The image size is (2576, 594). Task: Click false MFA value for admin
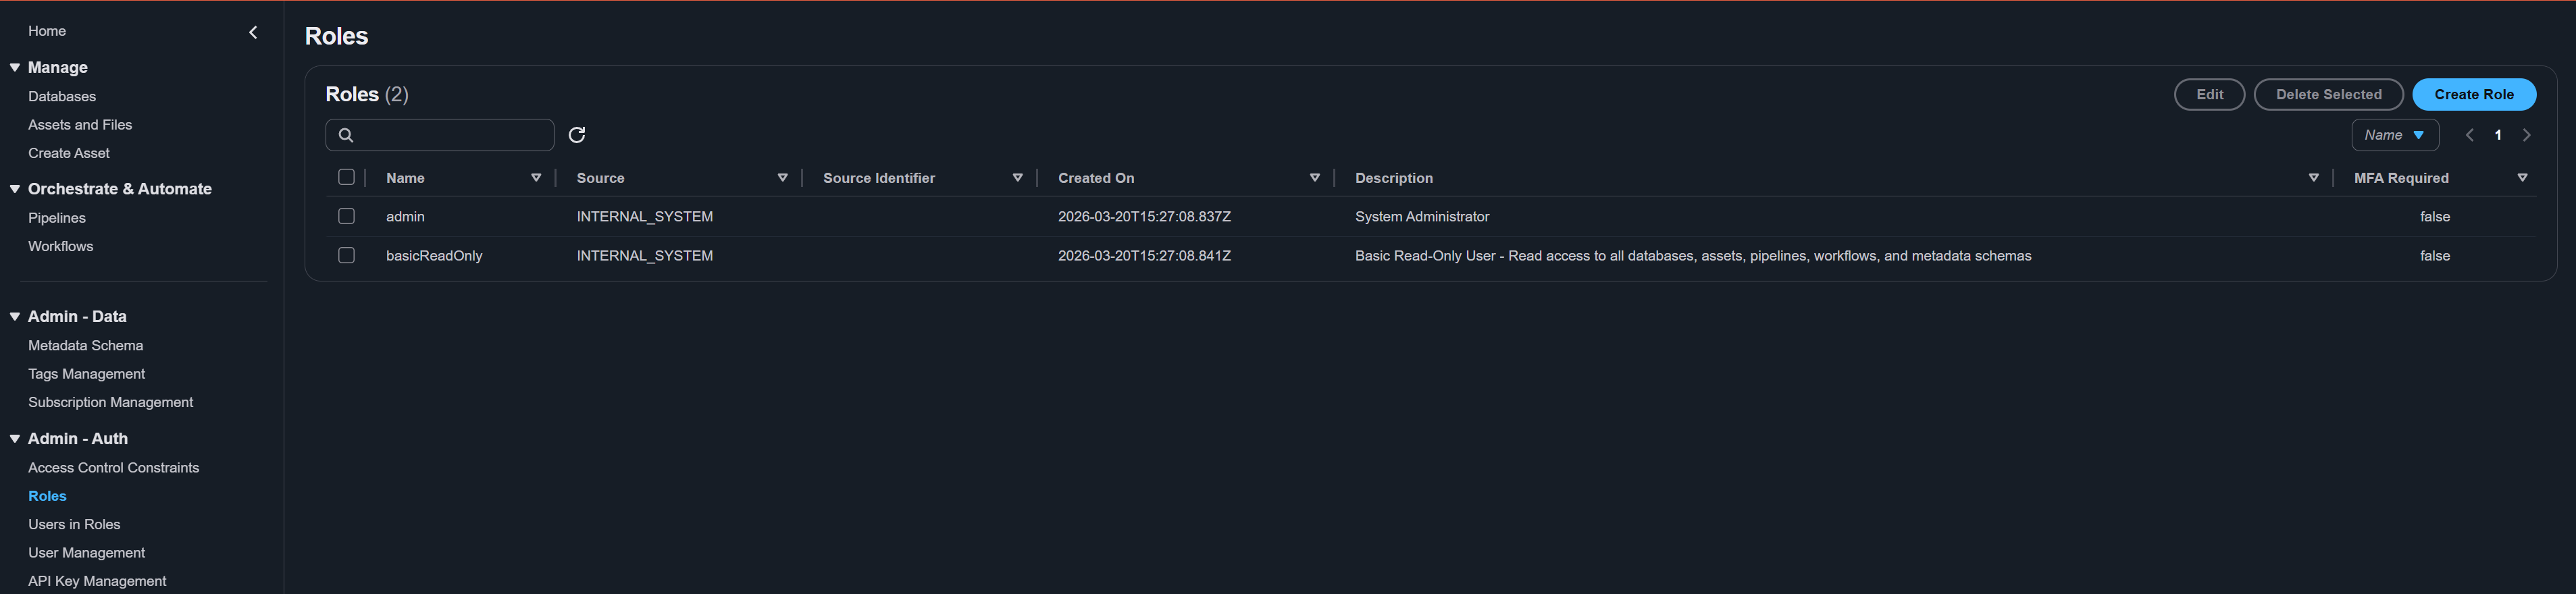click(x=2435, y=216)
